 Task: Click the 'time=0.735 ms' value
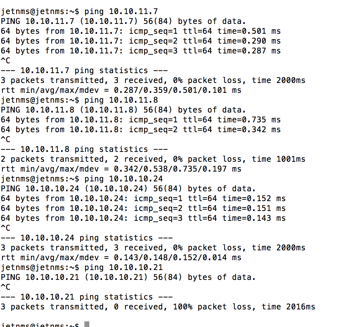(x=249, y=120)
